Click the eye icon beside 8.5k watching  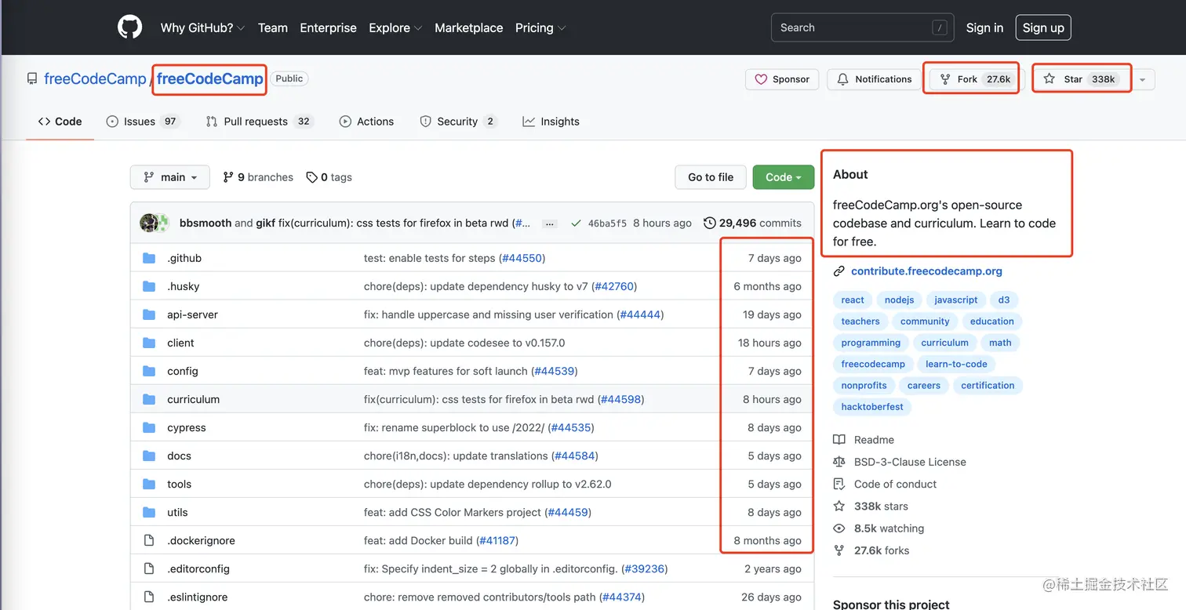(839, 528)
